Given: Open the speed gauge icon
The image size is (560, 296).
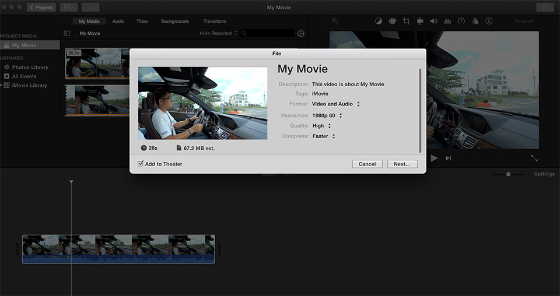Looking at the screenshot, I should (x=461, y=21).
